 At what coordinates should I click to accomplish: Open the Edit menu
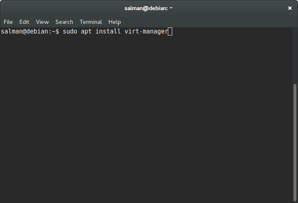[24, 22]
